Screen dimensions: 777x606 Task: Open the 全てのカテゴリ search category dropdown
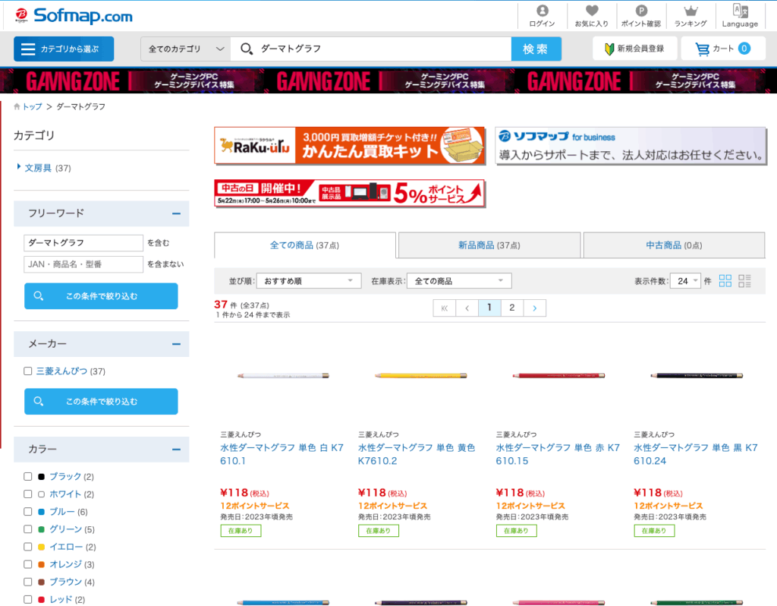(186, 49)
